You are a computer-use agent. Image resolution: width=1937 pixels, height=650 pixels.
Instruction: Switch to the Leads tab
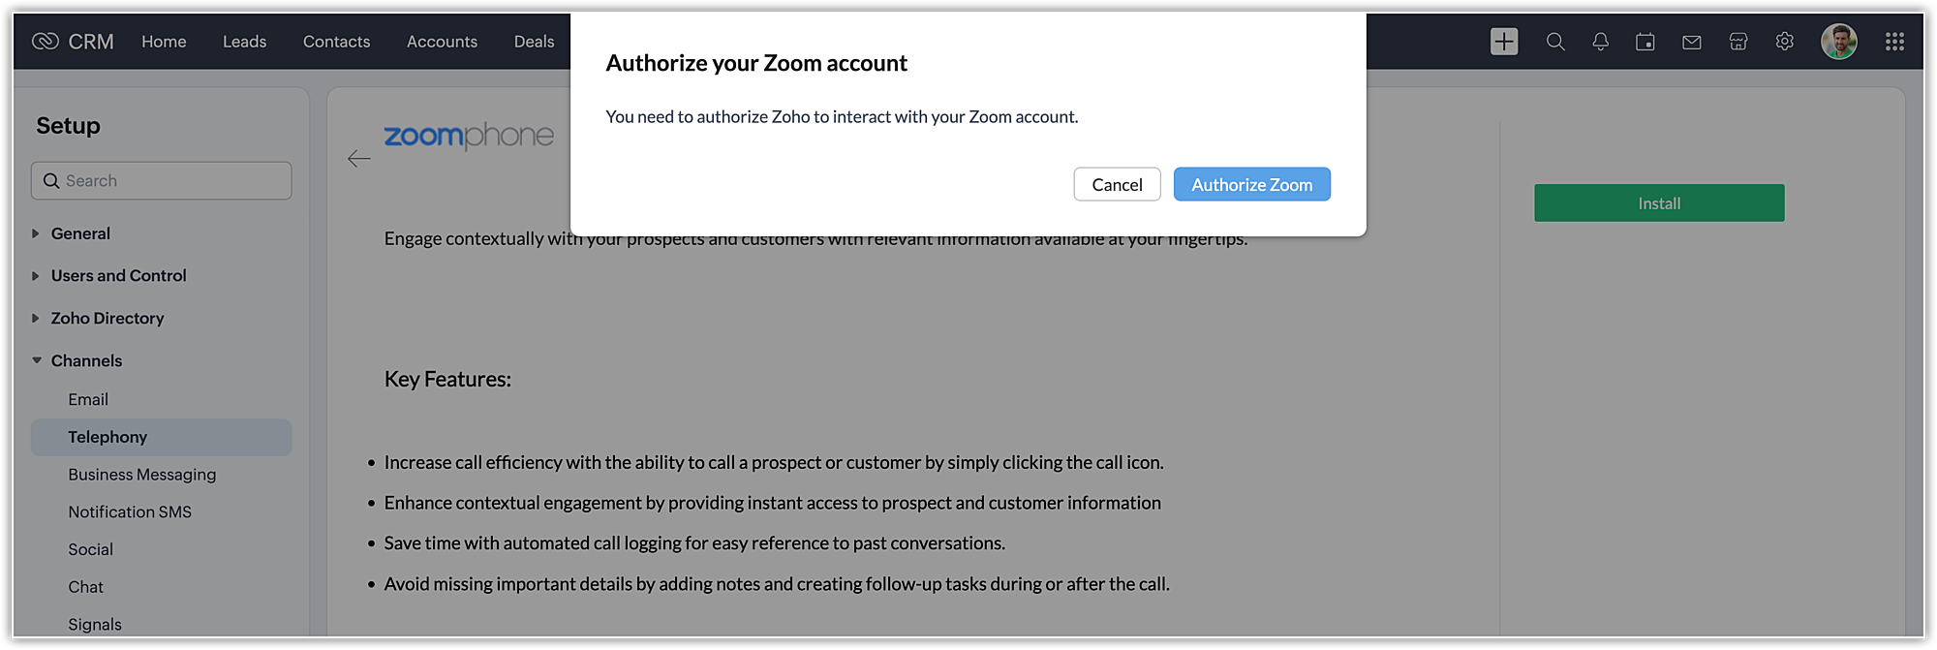(244, 42)
